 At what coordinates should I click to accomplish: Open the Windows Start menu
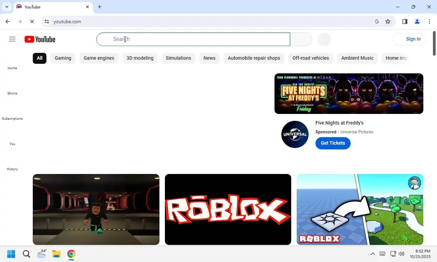(x=11, y=254)
